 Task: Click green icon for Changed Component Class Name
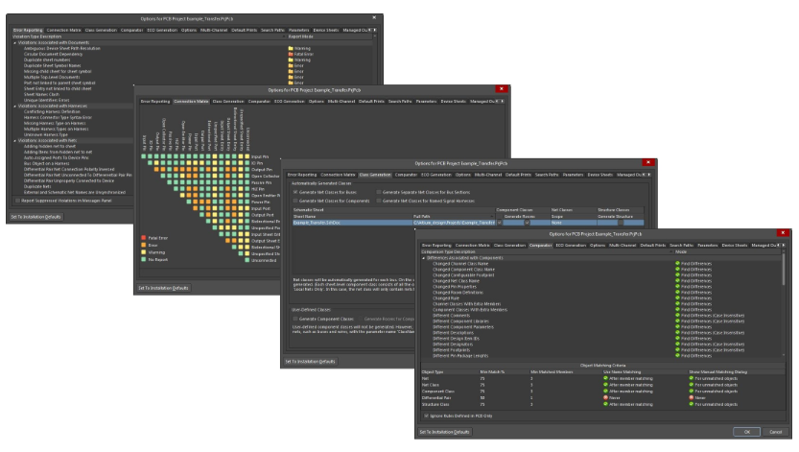[678, 269]
